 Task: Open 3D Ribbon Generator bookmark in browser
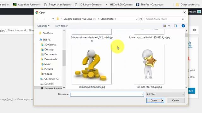(x=88, y=4)
